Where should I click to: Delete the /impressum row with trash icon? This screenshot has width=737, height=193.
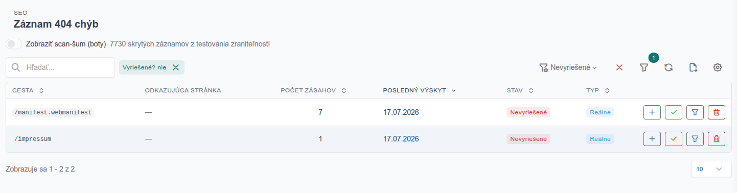[x=717, y=139]
